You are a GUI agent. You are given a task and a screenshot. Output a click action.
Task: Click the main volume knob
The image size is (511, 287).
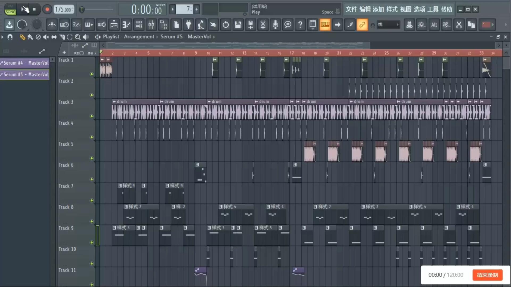(x=22, y=25)
